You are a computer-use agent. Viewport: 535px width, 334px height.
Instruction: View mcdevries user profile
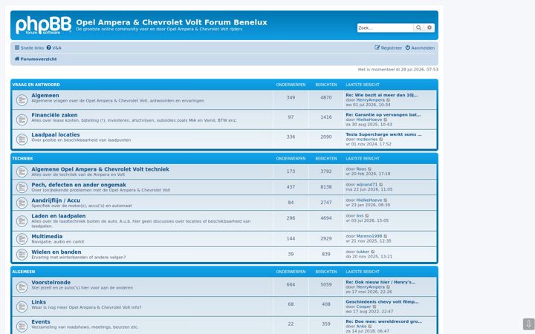click(x=367, y=140)
